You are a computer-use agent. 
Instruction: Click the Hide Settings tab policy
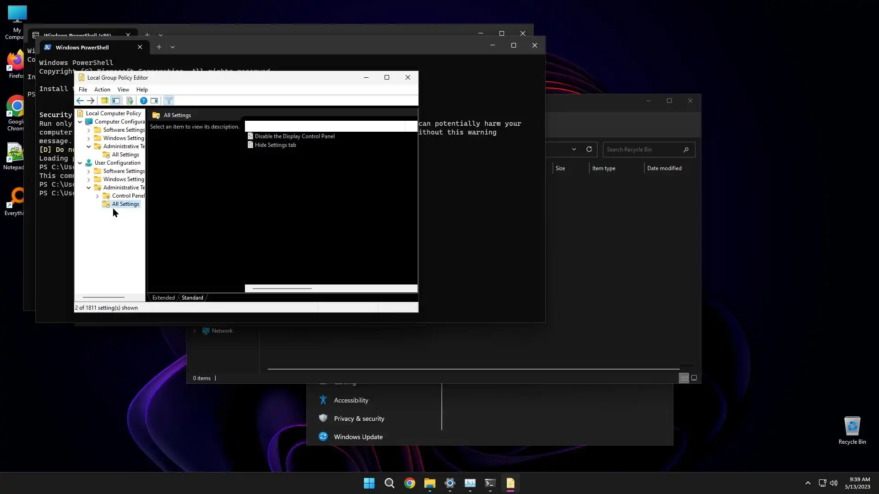(275, 145)
